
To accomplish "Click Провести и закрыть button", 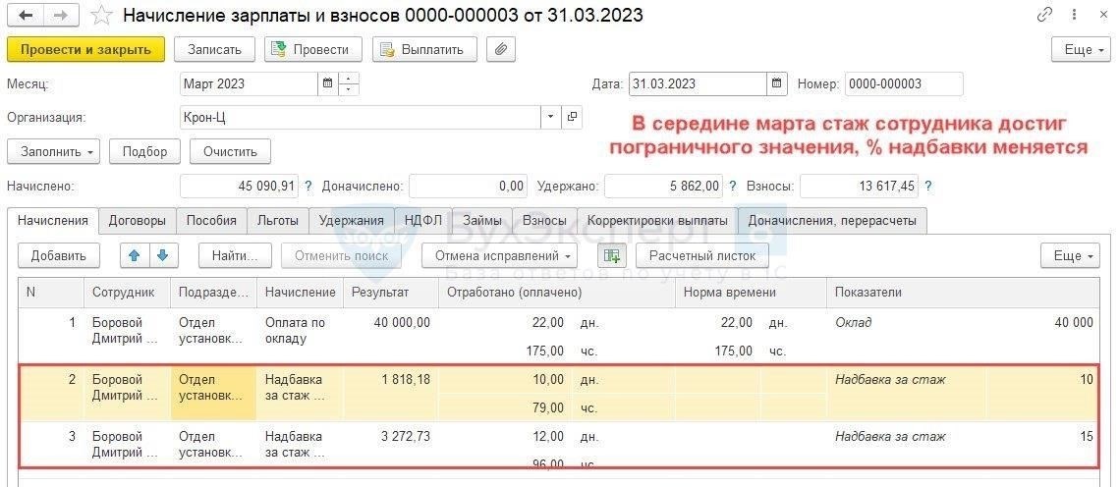I will [85, 49].
